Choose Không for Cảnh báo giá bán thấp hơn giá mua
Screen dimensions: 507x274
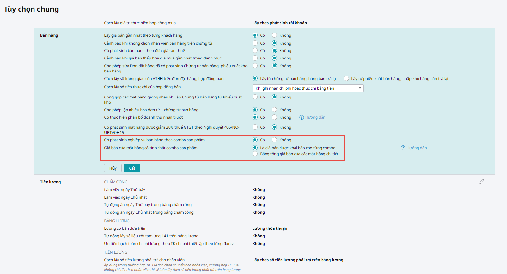[274, 58]
